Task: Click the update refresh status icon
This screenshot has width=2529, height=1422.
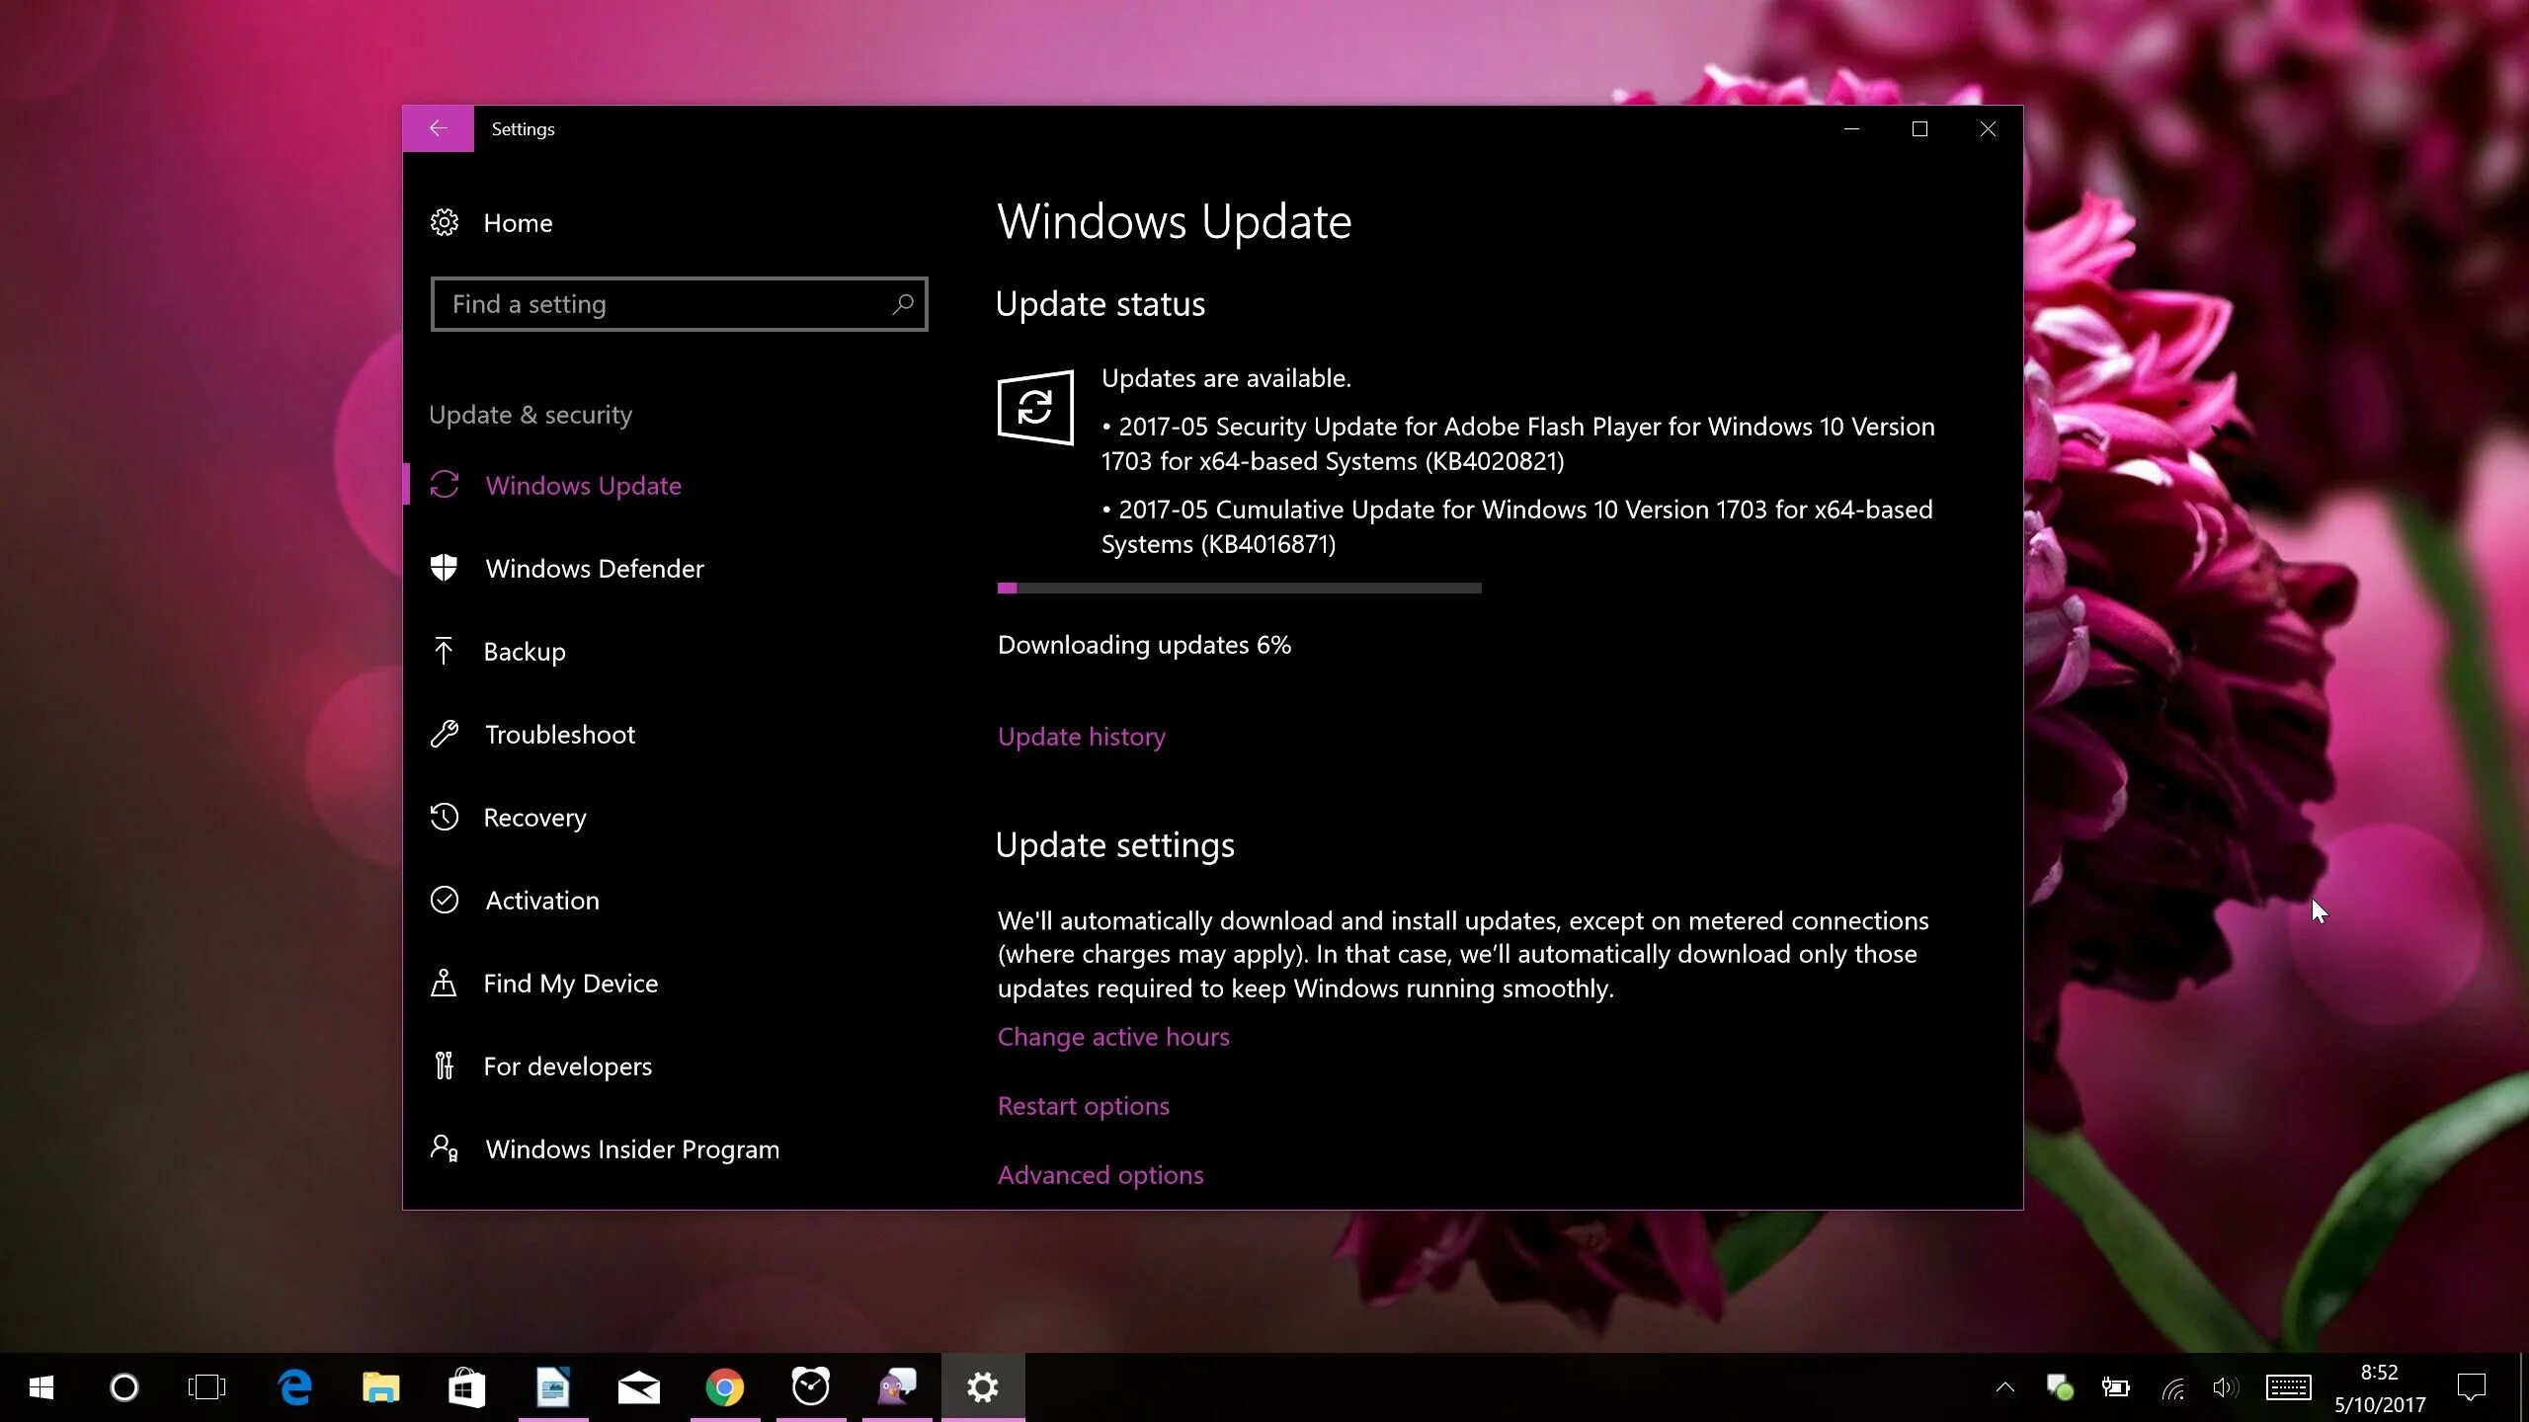Action: [1035, 407]
